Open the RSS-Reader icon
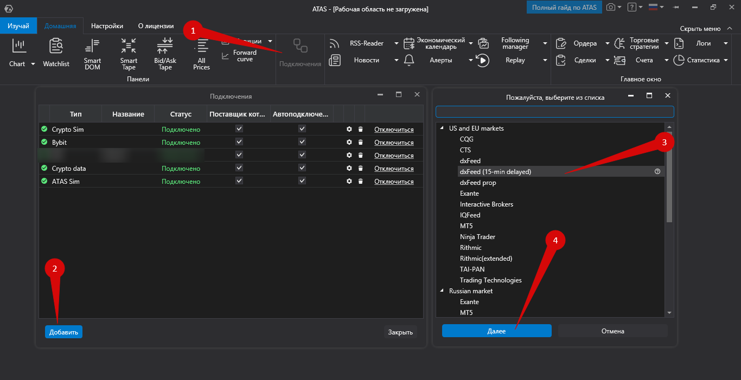 click(x=335, y=43)
